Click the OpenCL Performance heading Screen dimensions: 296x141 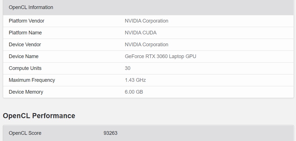coord(39,116)
